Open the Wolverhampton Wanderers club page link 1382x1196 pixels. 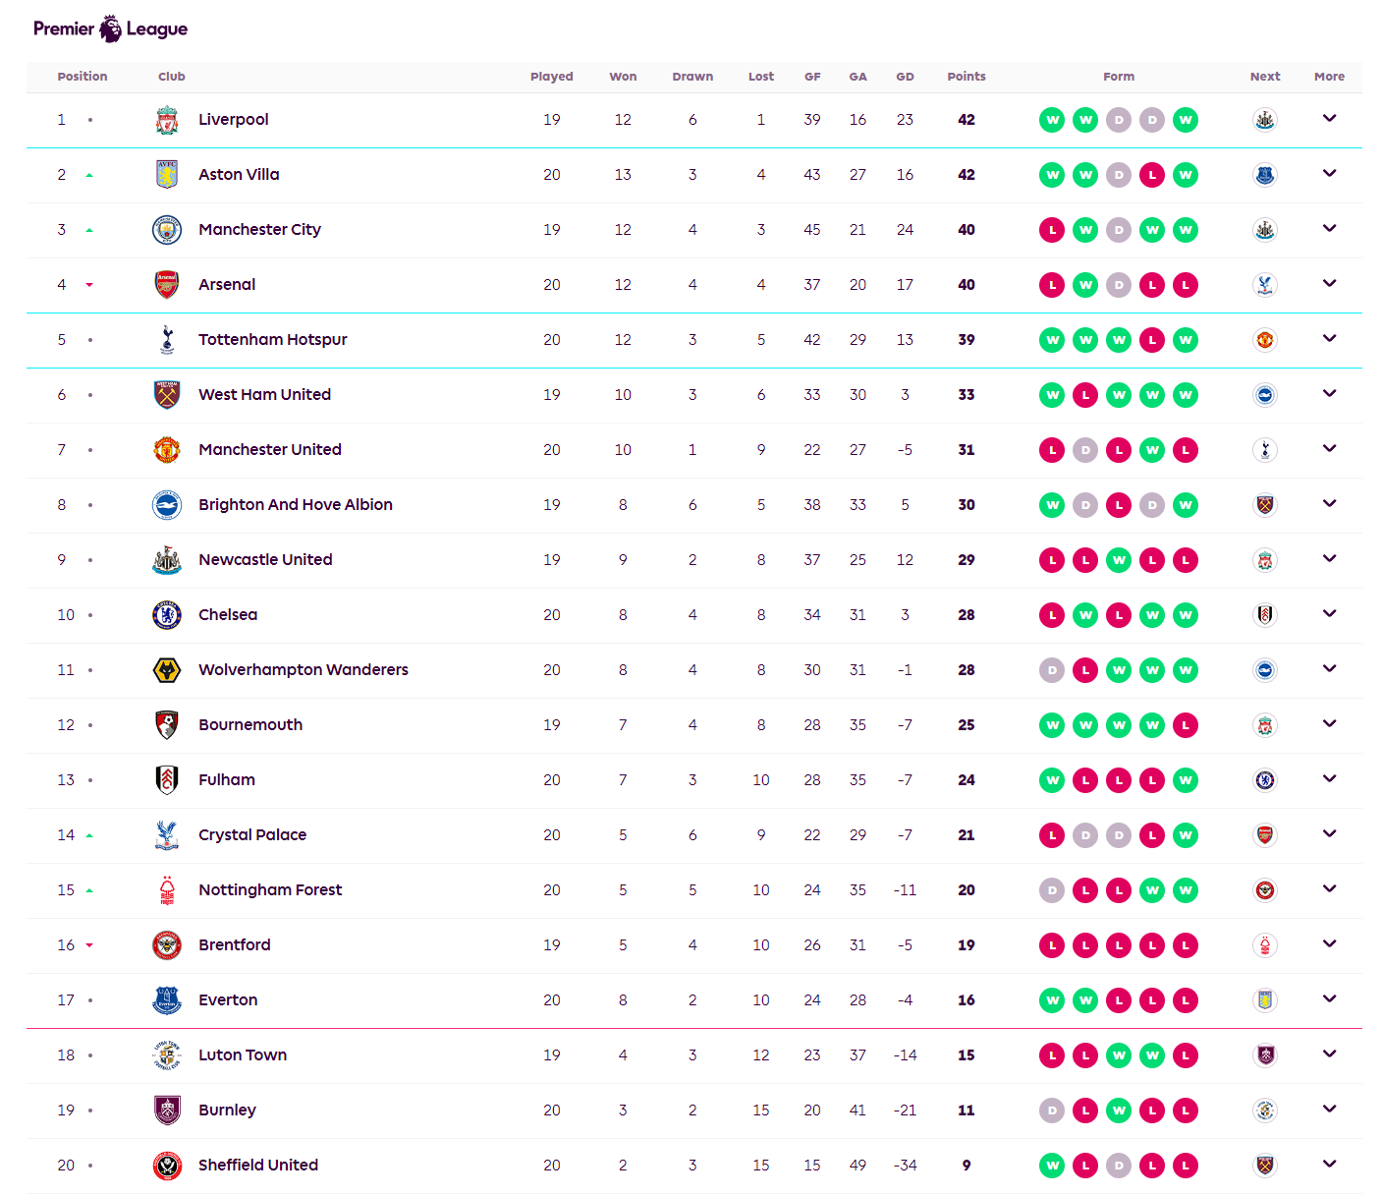click(303, 669)
